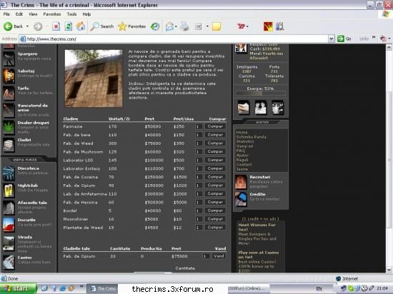The width and height of the screenshot is (393, 294).
Task: Click the Sabotaj icon in sidebar
Action: (9, 76)
